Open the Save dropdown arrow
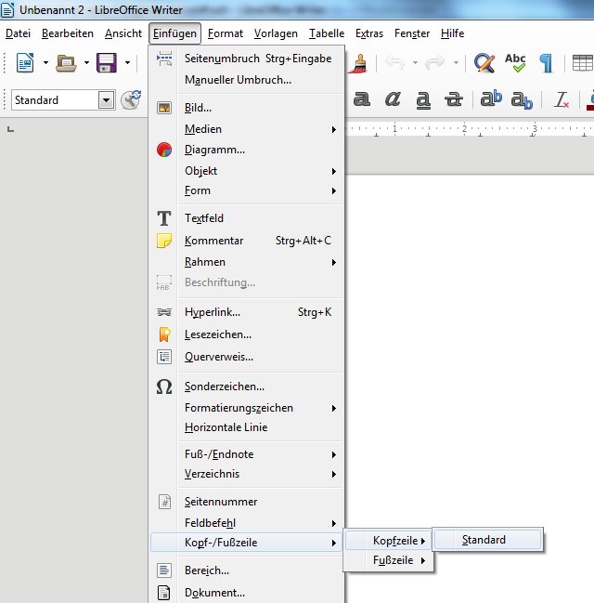The width and height of the screenshot is (594, 603). click(127, 62)
